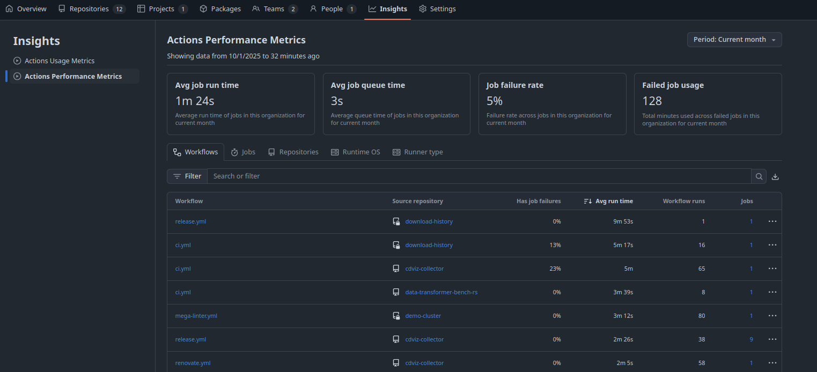Open the mega-linter.yml workflow

[196, 316]
